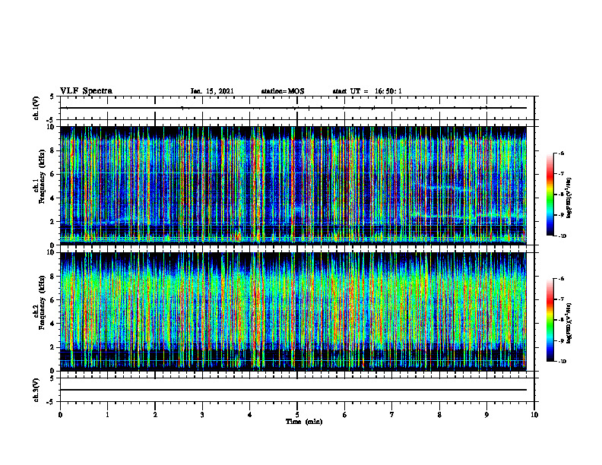The height and width of the screenshot is (465, 602).
Task: Click the date 'Jan. 15, 2021'
Action: (212, 91)
